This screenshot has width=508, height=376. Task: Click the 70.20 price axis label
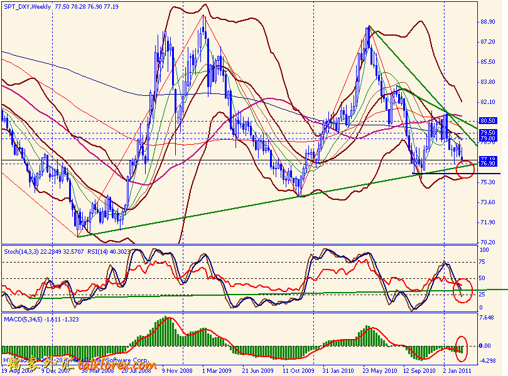(487, 242)
